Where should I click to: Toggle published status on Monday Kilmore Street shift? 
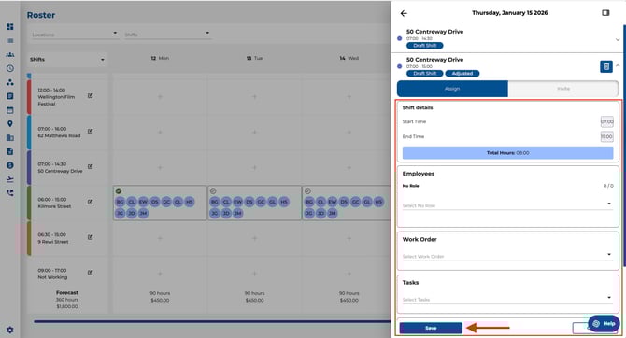119,191
